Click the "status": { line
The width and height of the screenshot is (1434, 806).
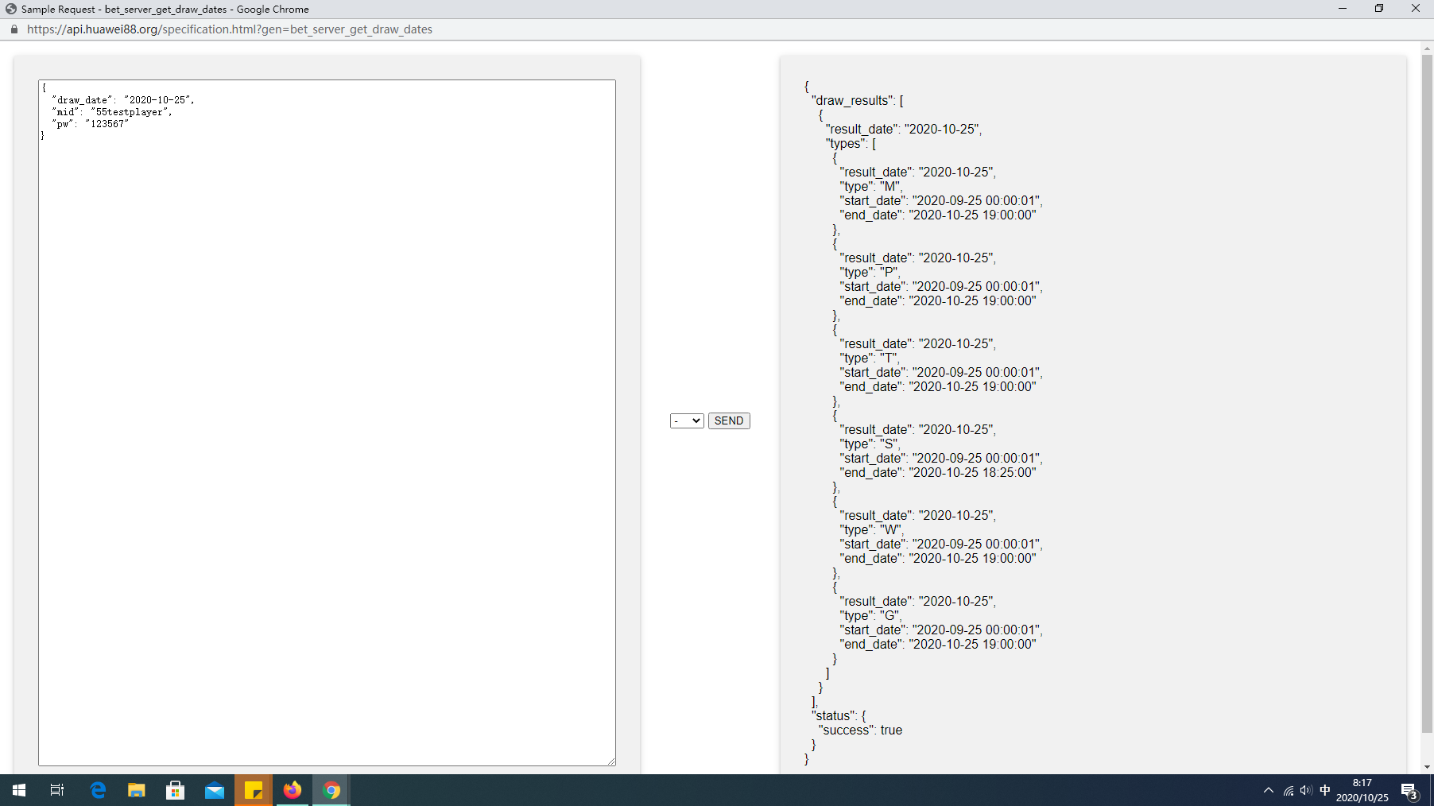click(839, 716)
